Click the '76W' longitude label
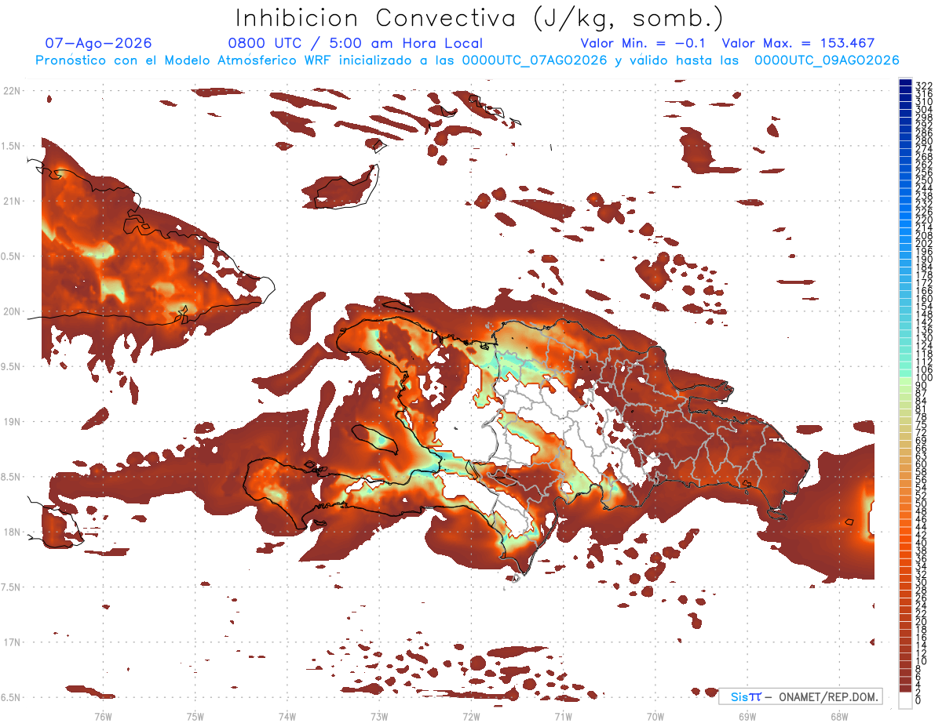This screenshot has height=727, width=942. [x=103, y=716]
